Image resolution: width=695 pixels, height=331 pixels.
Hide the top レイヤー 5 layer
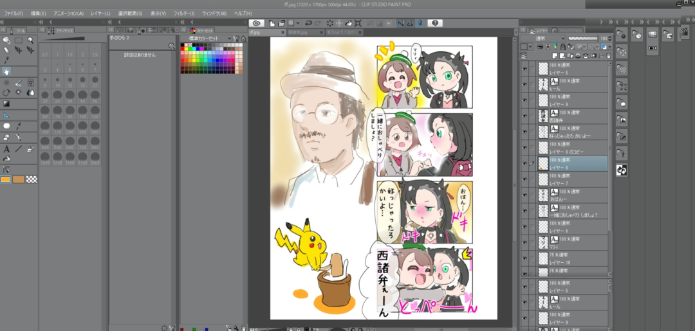tap(525, 69)
